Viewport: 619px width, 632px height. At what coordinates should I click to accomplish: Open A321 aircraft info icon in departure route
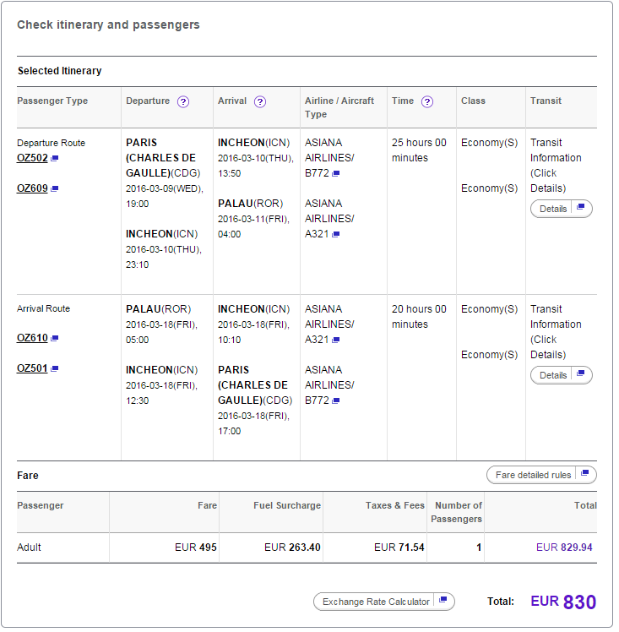[x=338, y=236]
